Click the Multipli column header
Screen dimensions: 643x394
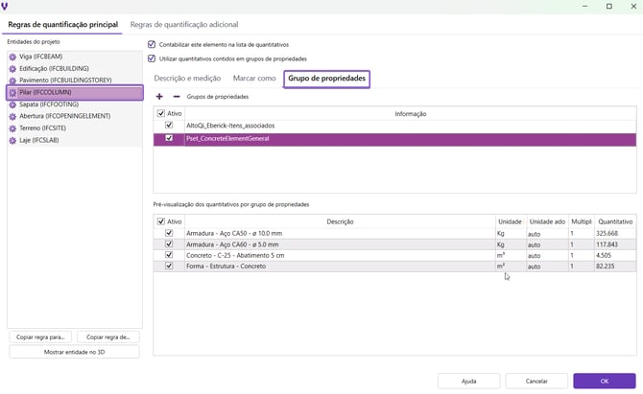click(581, 221)
